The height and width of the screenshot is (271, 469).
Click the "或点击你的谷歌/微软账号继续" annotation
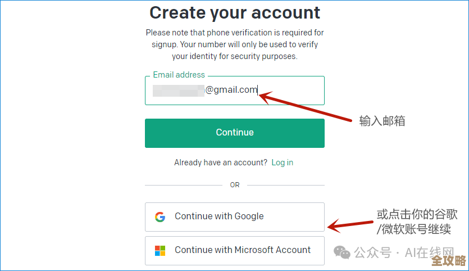(x=416, y=222)
